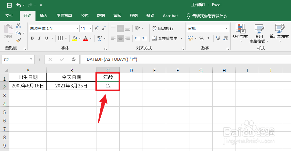Viewport: 291px width, 151px height.
Task: Open the 字体 dialog launcher
Action: [105, 49]
